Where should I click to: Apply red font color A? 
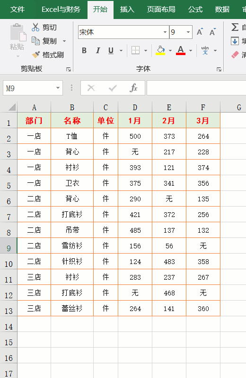(181, 50)
